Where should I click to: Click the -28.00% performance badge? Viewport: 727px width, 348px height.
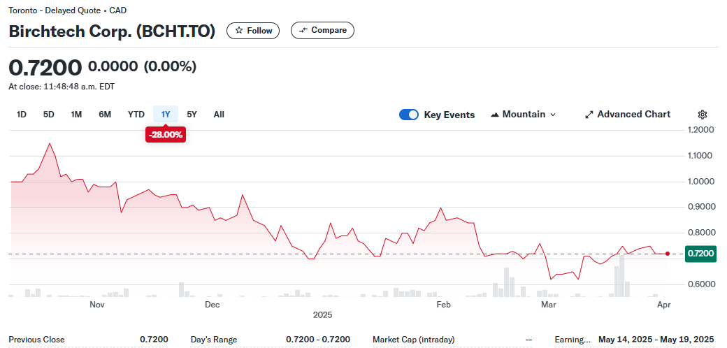[166, 135]
